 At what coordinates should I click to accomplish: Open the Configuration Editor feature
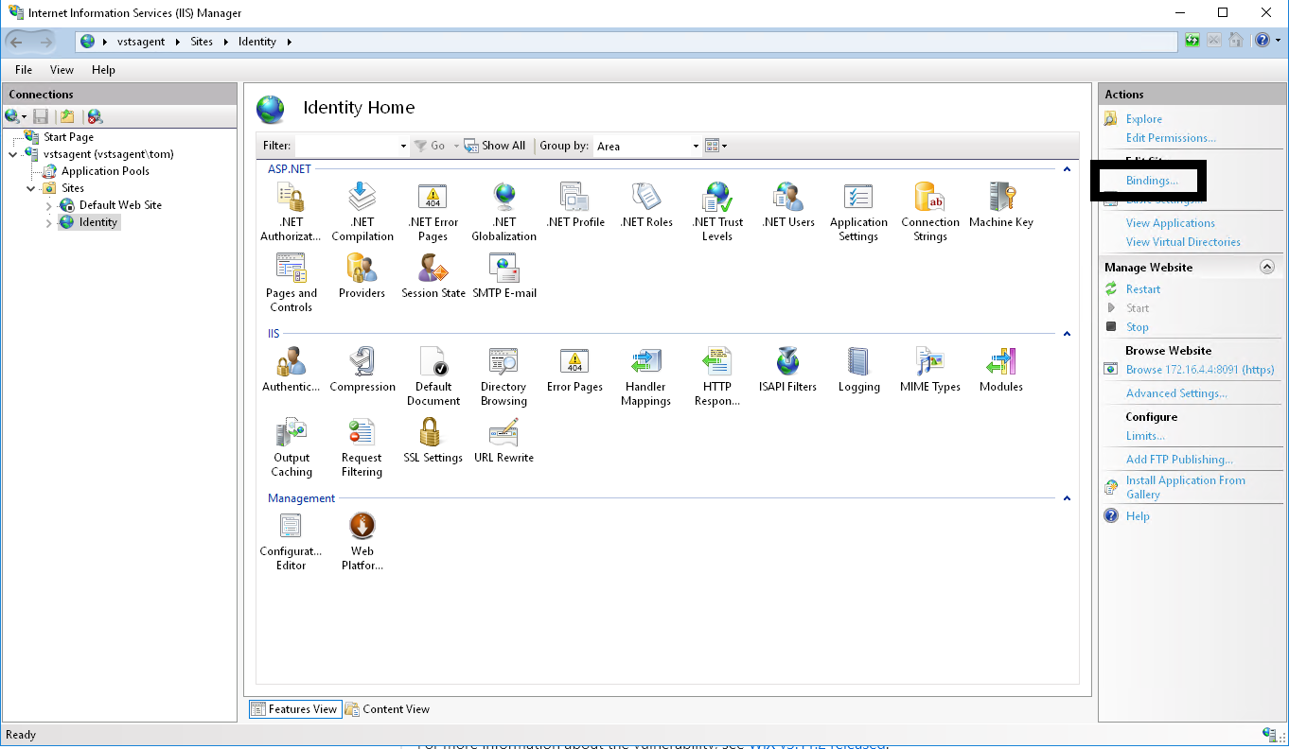[291, 540]
